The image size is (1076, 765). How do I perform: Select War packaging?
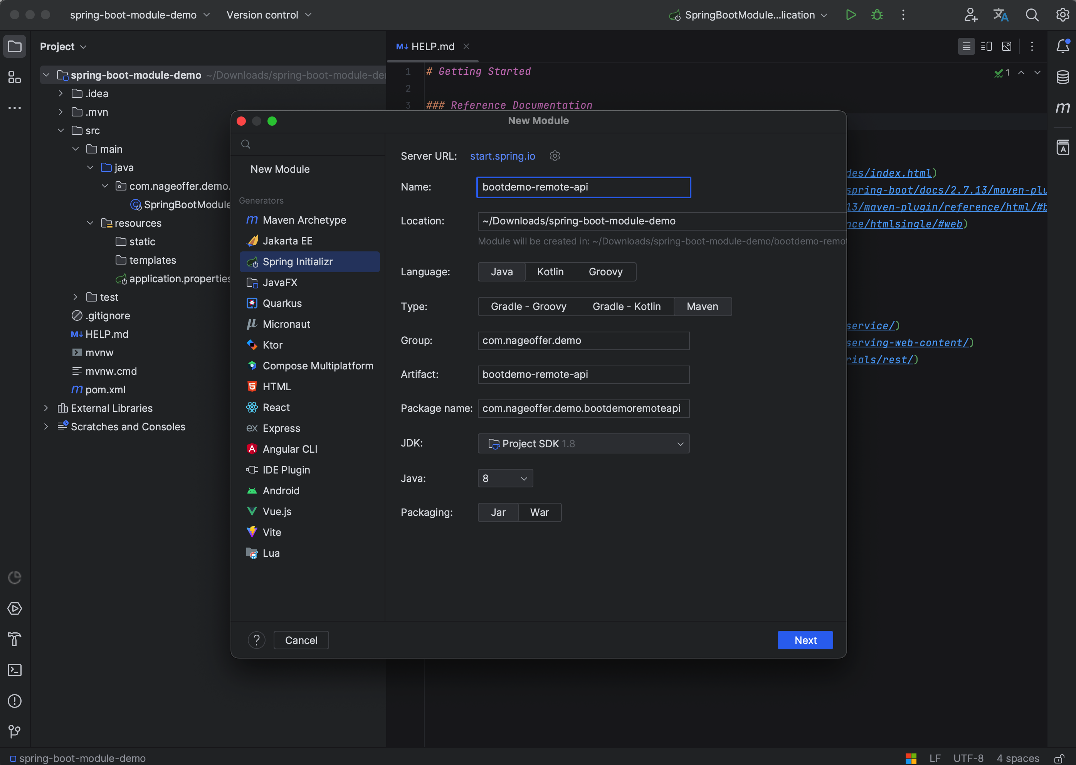pyautogui.click(x=540, y=512)
